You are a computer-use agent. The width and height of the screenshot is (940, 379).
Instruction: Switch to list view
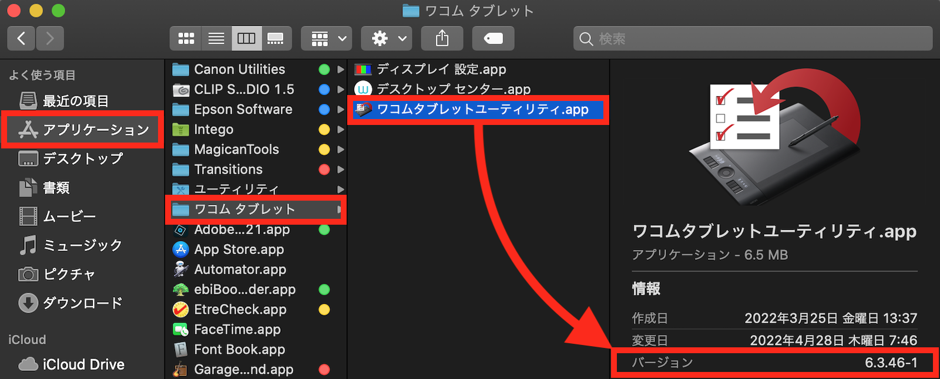216,39
